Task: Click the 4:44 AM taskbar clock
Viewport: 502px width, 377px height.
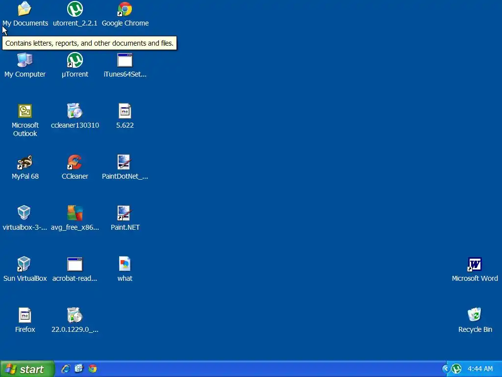Action: [480, 369]
